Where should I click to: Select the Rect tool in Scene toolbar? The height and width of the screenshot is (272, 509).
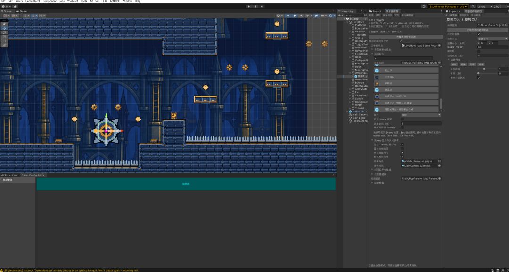pyautogui.click(x=4, y=41)
